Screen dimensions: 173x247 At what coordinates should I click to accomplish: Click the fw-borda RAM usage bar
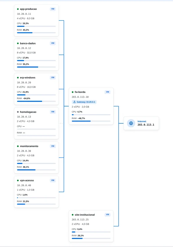(x=91, y=121)
